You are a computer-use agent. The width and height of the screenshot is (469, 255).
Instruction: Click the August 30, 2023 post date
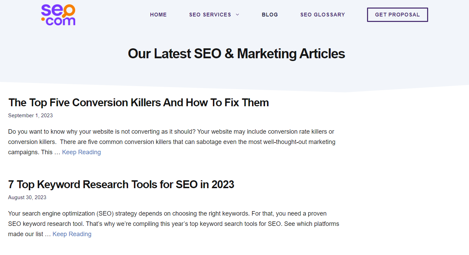pos(27,197)
